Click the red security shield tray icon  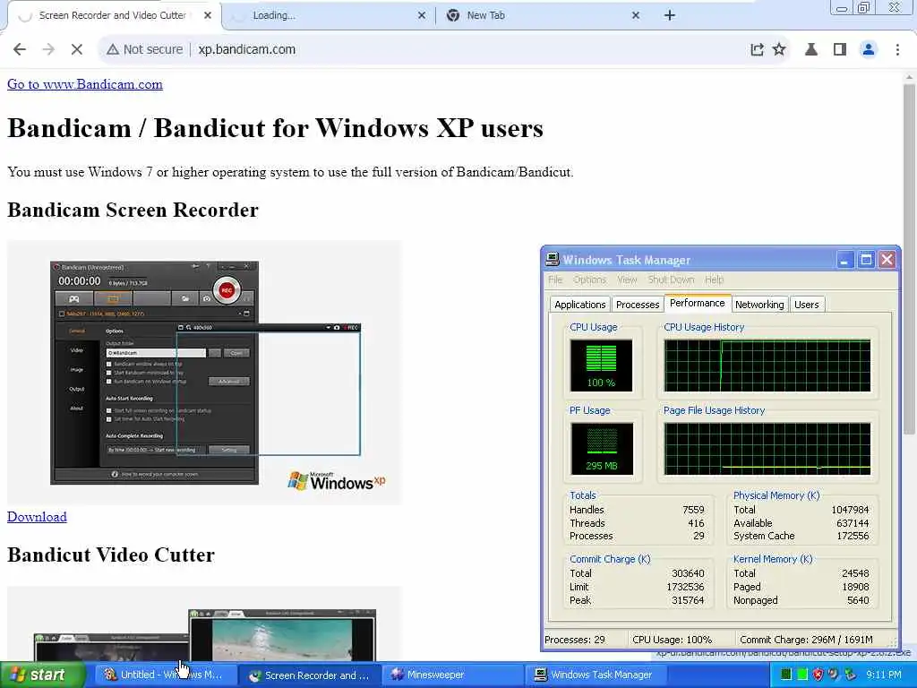[x=818, y=675]
